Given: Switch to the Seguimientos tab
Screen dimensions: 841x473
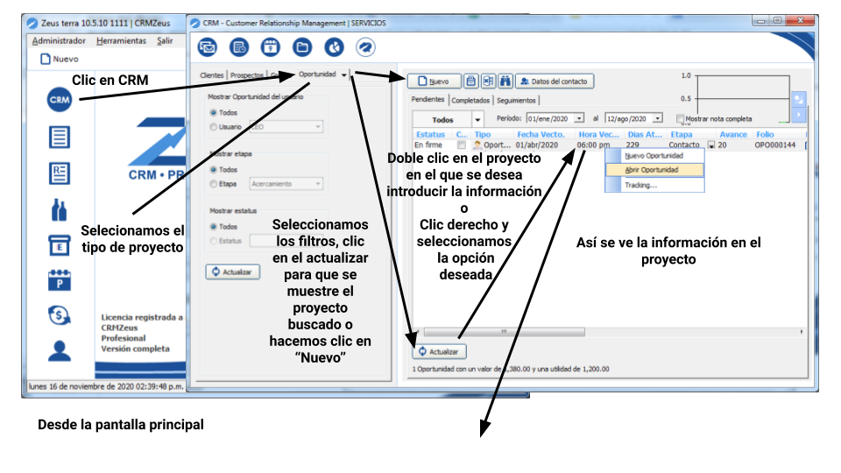Looking at the screenshot, I should pyautogui.click(x=516, y=100).
